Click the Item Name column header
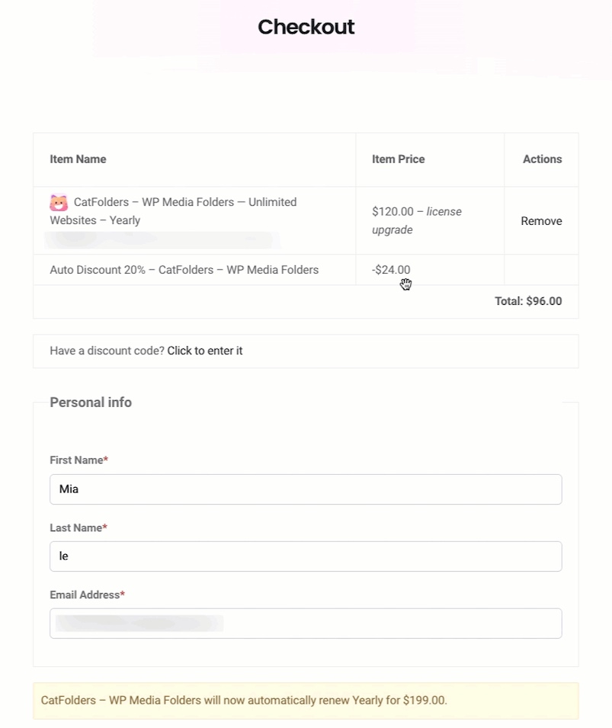The image size is (612, 728). 78,159
